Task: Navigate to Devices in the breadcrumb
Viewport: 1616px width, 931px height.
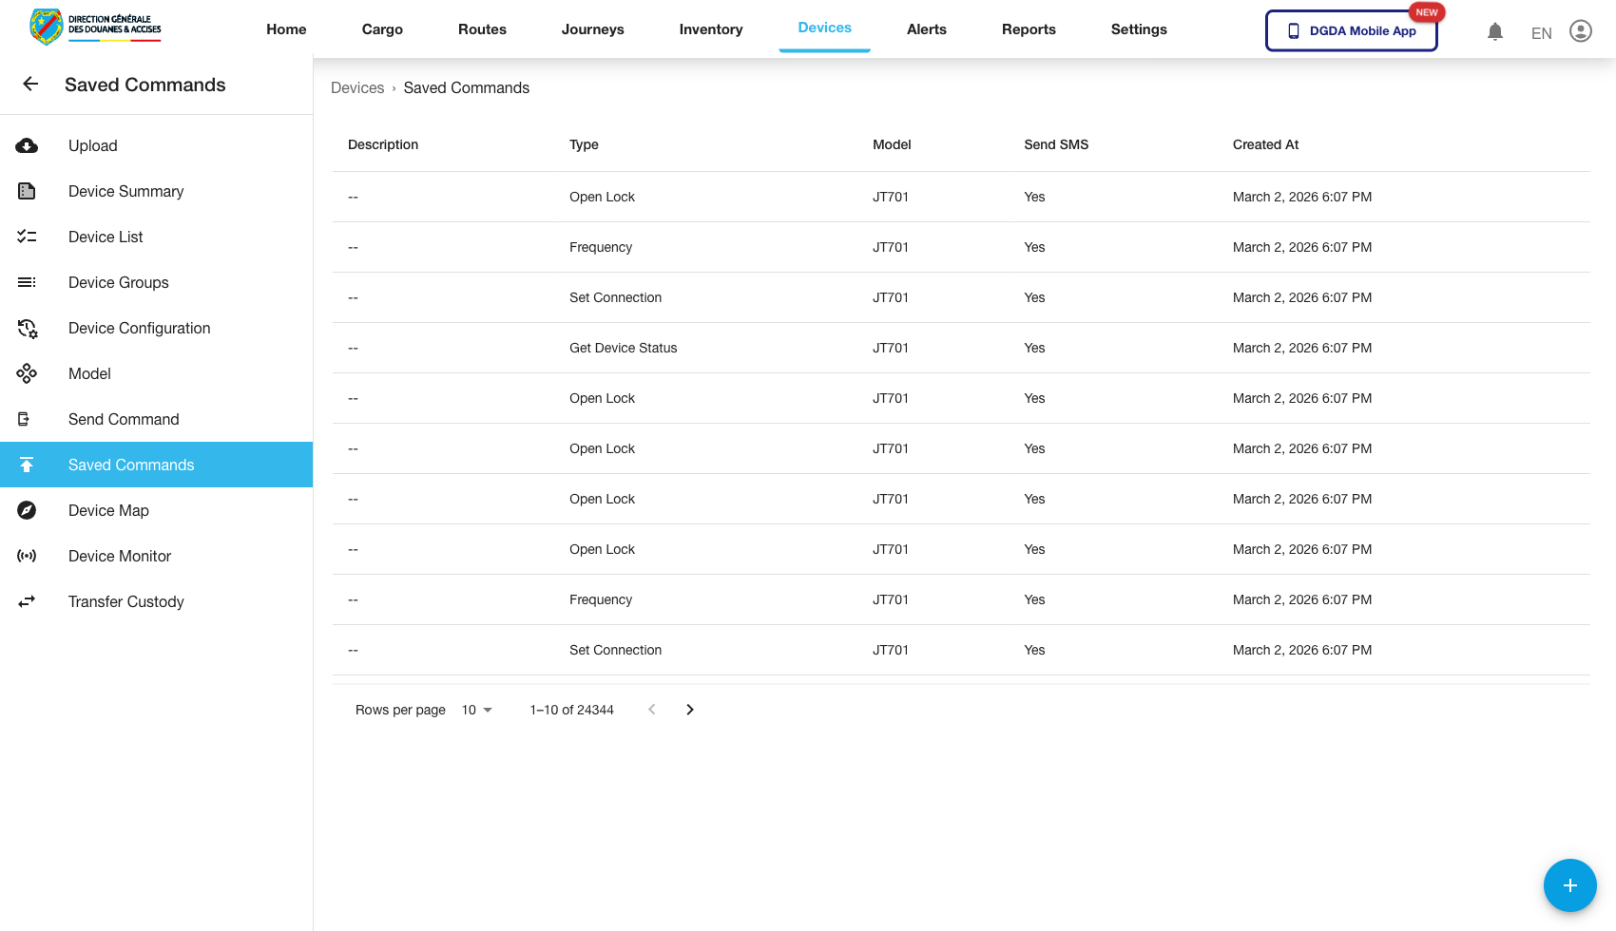Action: pyautogui.click(x=357, y=87)
